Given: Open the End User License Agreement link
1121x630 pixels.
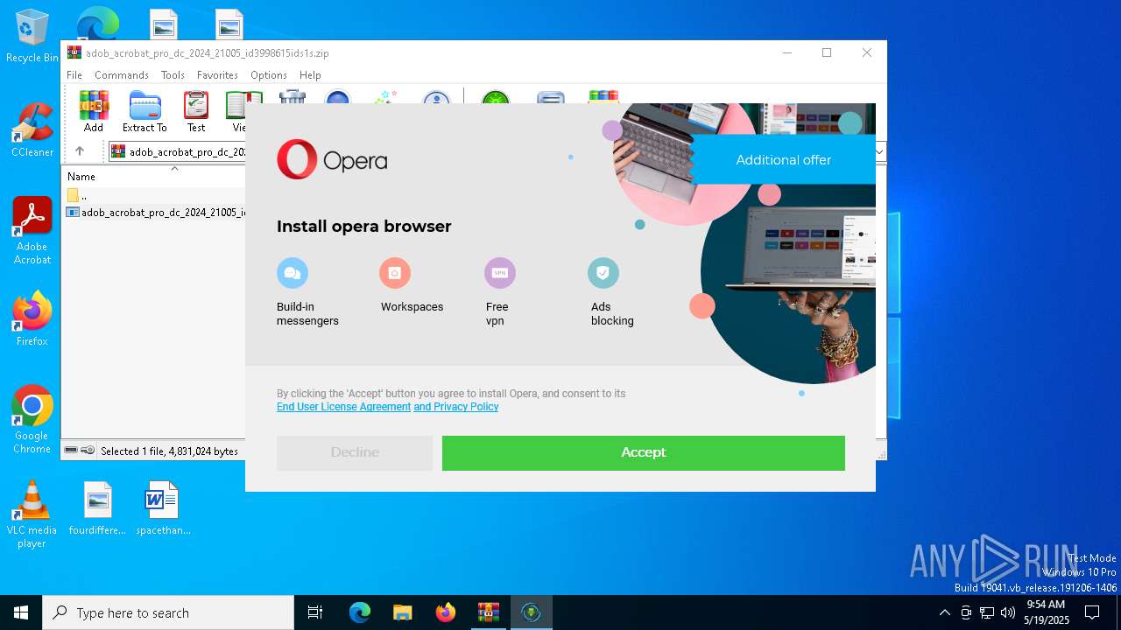Looking at the screenshot, I should 343,407.
